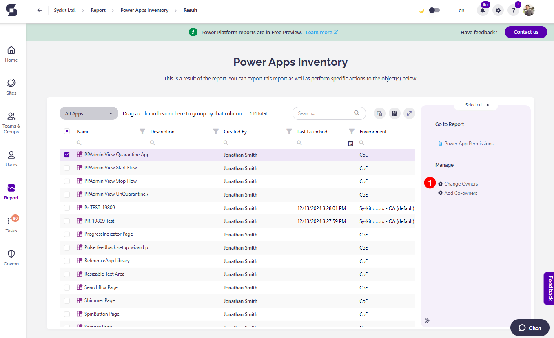The height and width of the screenshot is (338, 554).
Task: Save the Power Apps Inventory report
Action: (394, 113)
